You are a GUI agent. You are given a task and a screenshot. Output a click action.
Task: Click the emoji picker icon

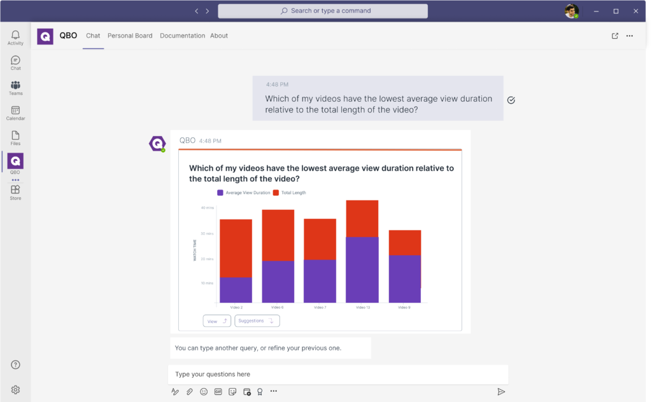click(204, 392)
